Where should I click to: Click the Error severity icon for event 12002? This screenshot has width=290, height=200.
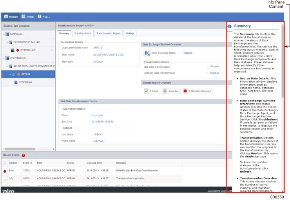coord(5,171)
